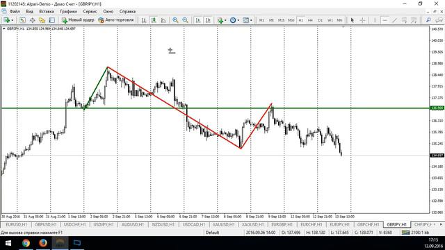Open Chrome from the taskbar
The image size is (445, 250).
pos(26,243)
